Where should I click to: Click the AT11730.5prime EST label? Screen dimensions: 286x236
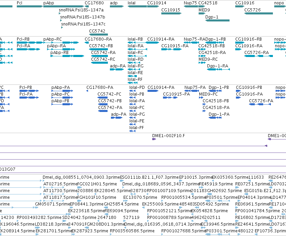tap(60, 191)
